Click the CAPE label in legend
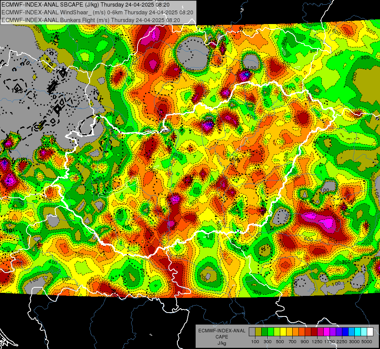The width and height of the screenshot is (380, 349). (x=222, y=337)
